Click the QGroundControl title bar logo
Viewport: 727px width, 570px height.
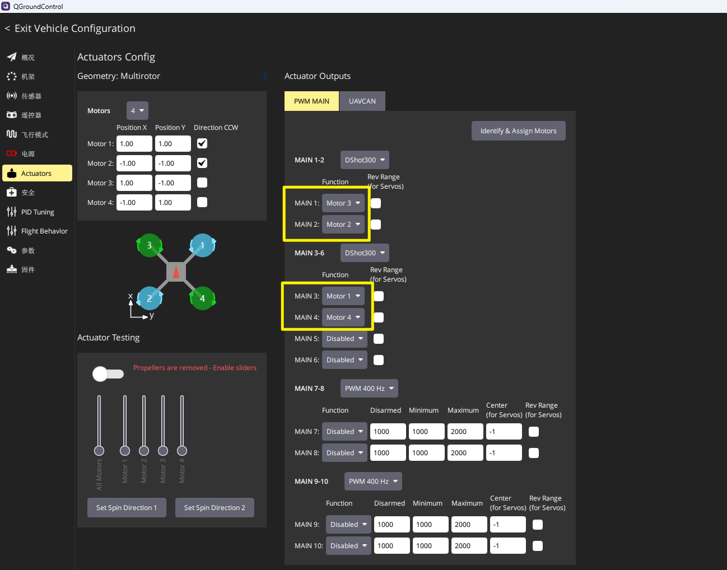[x=6, y=6]
